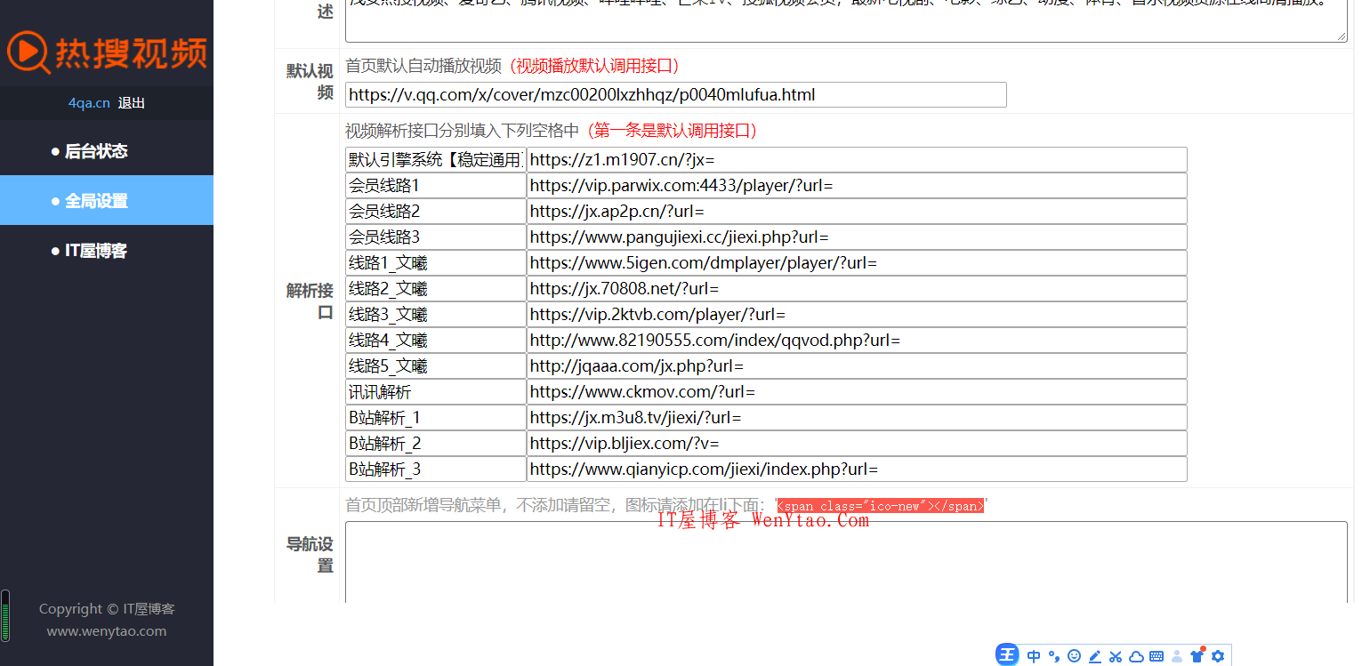Click the 线路2_文曦 name field
The width and height of the screenshot is (1362, 666).
click(436, 289)
